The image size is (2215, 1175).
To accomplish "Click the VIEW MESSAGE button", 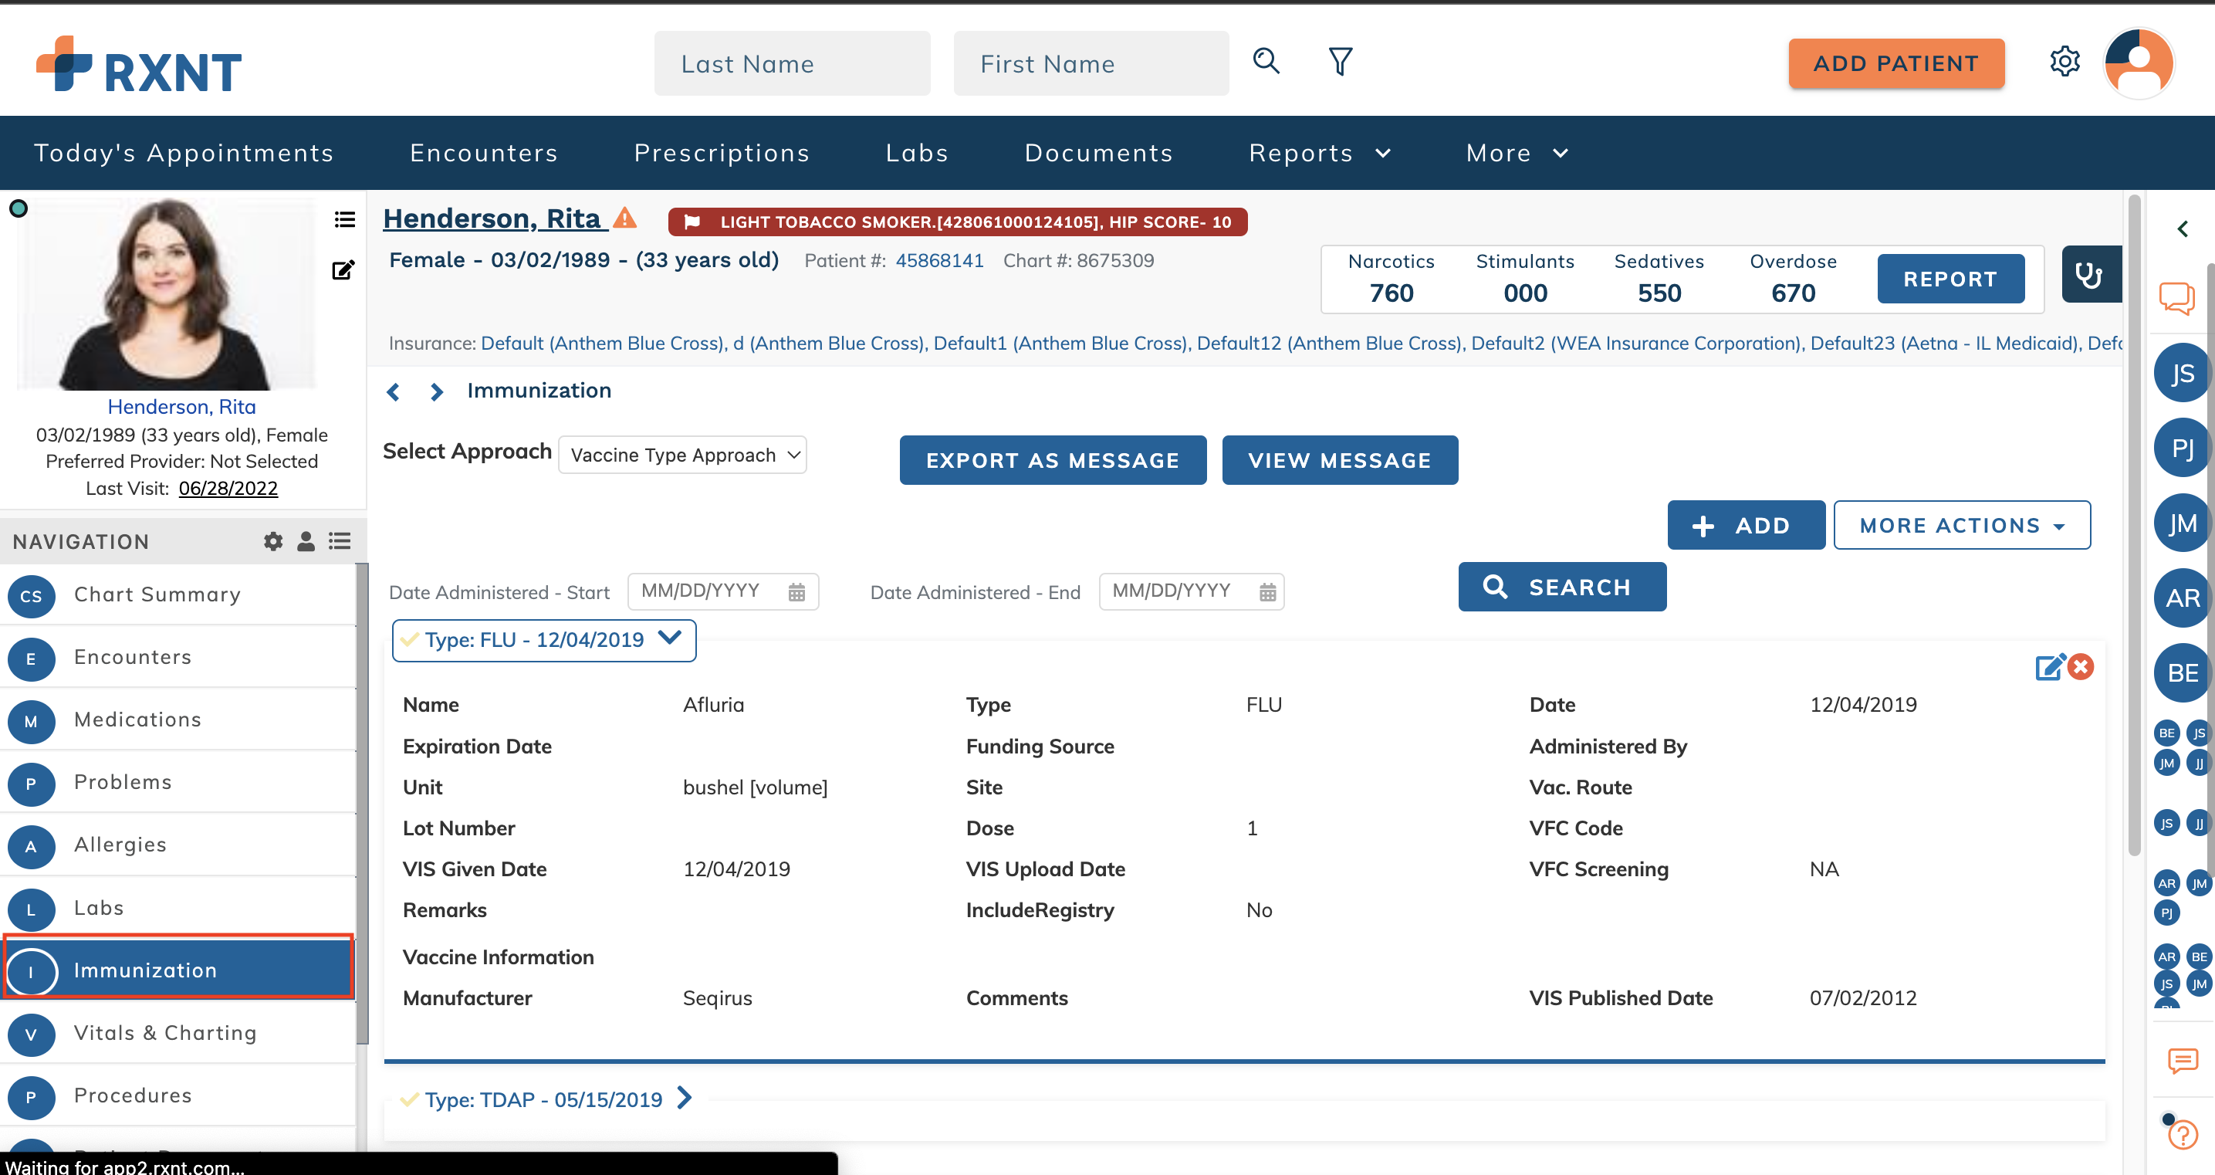I will pos(1340,460).
